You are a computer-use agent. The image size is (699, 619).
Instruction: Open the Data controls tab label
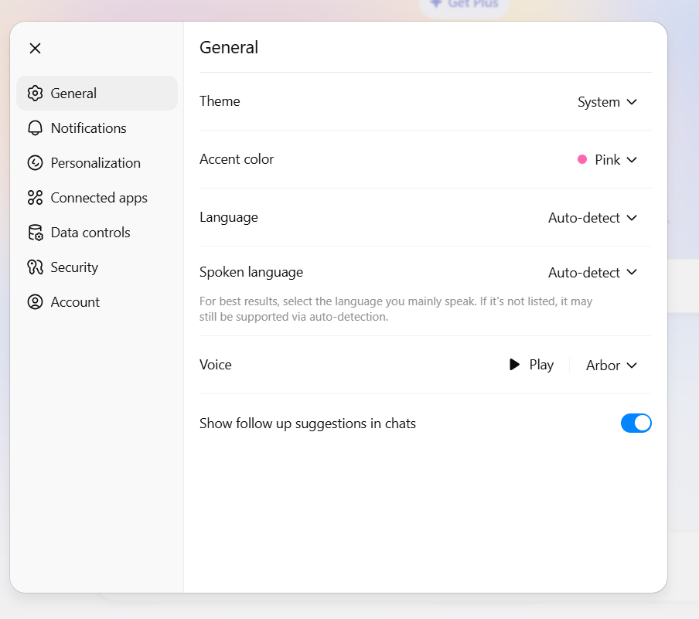[x=90, y=233]
